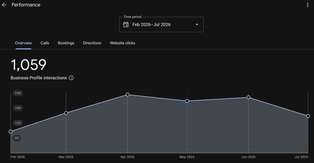Viewport: 314px width, 163px height.
Task: Go back using the arrow icon
Action: (4, 5)
